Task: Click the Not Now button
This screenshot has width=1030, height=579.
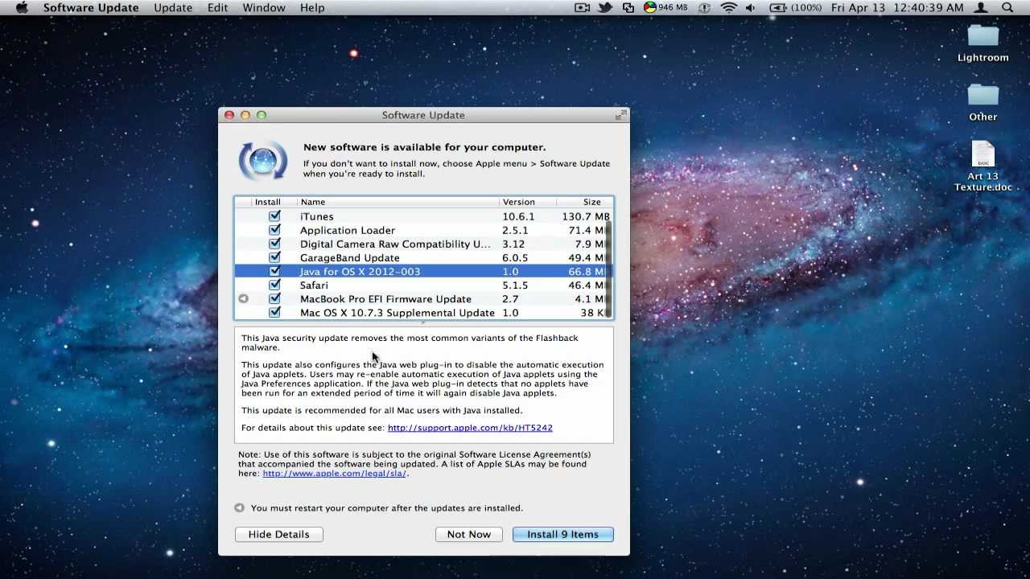Action: [x=469, y=534]
